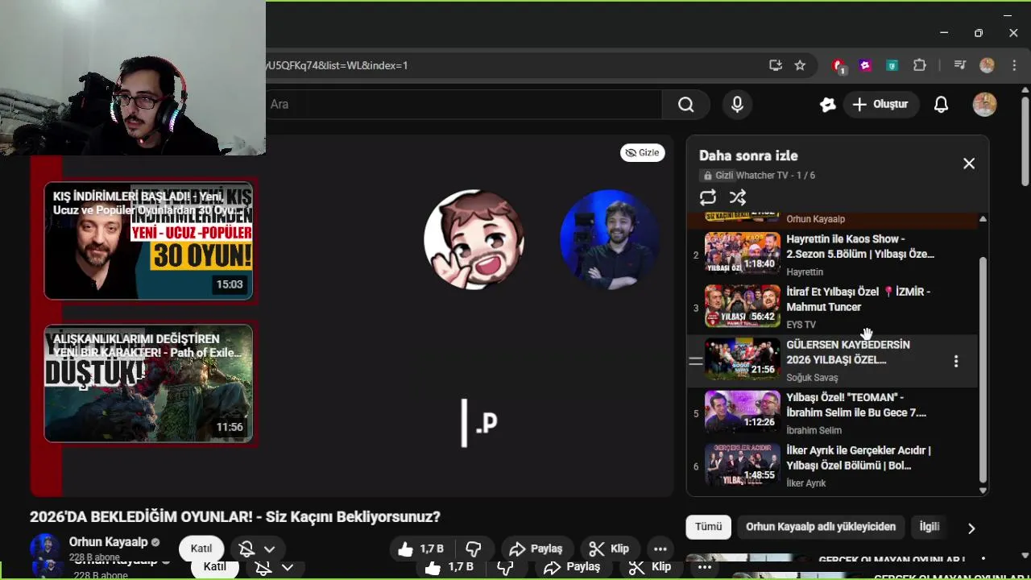Click the 1:18:40 duration badge
1031x580 pixels.
pyautogui.click(x=760, y=264)
